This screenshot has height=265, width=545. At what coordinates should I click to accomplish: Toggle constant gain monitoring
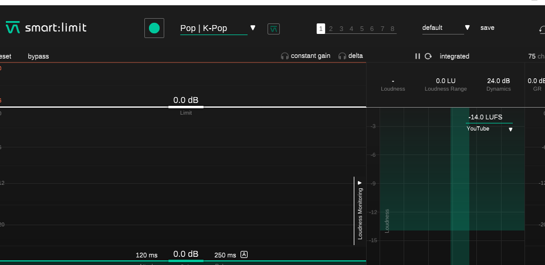(306, 56)
